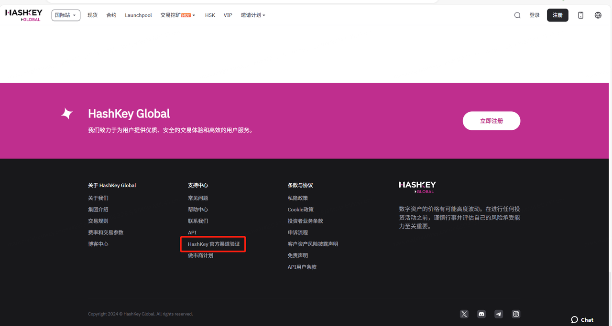Screen dimensions: 612x326
Task: Open the search magnifier icon
Action: (x=517, y=15)
